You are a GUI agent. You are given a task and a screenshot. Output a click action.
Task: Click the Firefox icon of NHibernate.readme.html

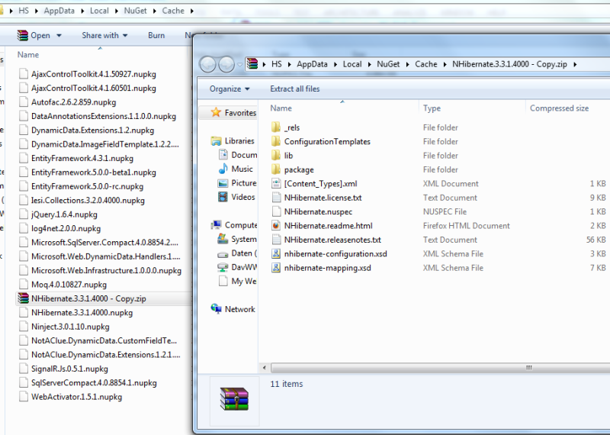tap(276, 225)
